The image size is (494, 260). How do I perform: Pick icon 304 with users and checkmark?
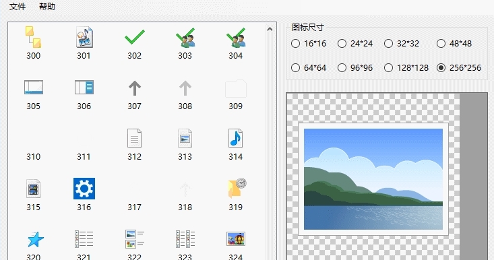tap(236, 37)
